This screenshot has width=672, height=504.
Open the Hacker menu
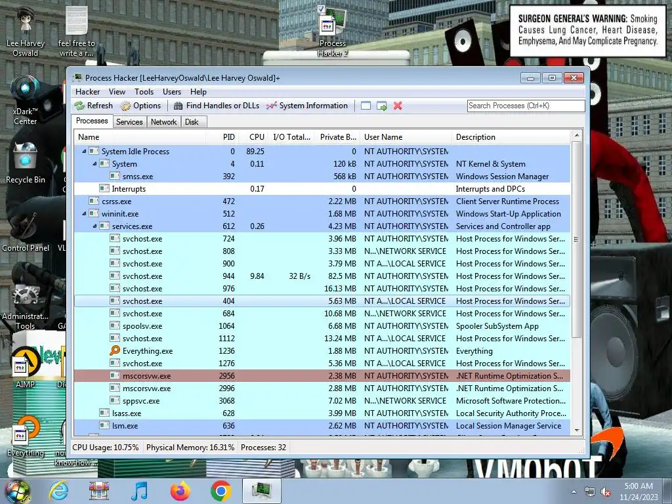coord(87,92)
